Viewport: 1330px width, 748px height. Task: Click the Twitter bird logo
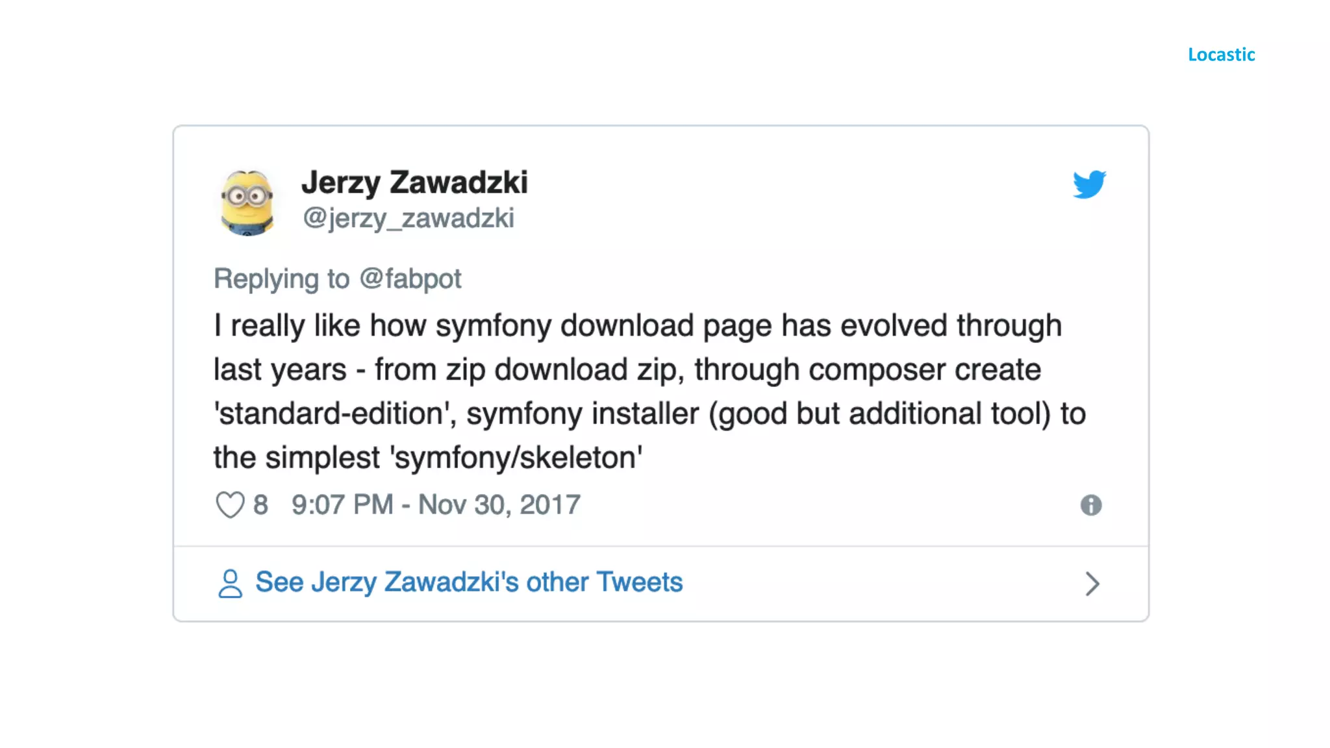click(1089, 184)
